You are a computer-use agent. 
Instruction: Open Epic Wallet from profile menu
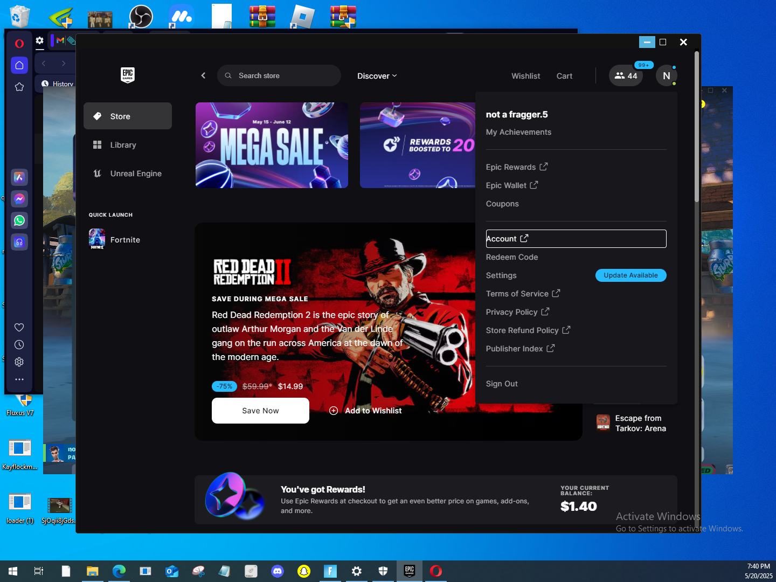click(511, 185)
